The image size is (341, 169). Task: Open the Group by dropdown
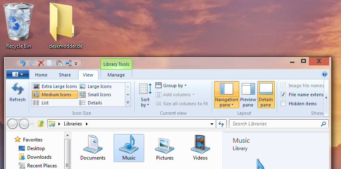(171, 86)
